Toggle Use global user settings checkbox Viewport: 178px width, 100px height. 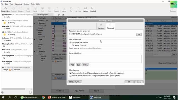pyautogui.click(x=70, y=42)
